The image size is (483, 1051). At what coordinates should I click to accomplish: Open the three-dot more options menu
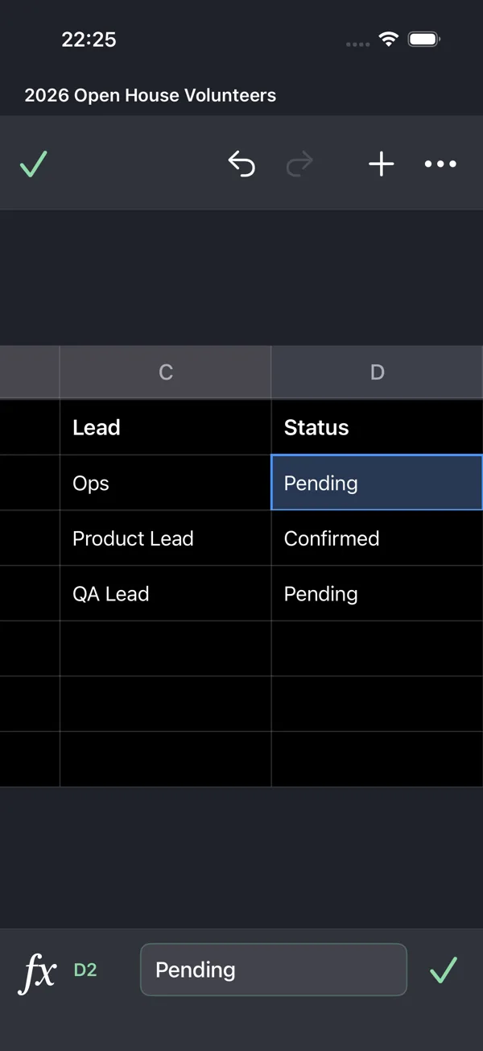tap(440, 164)
